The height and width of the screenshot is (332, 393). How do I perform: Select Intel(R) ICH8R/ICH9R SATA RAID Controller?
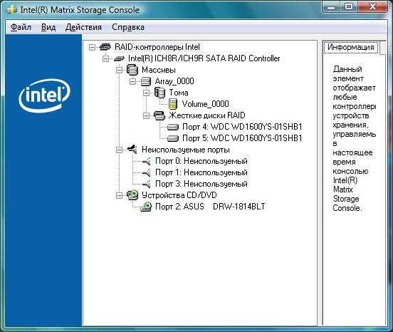coord(204,58)
